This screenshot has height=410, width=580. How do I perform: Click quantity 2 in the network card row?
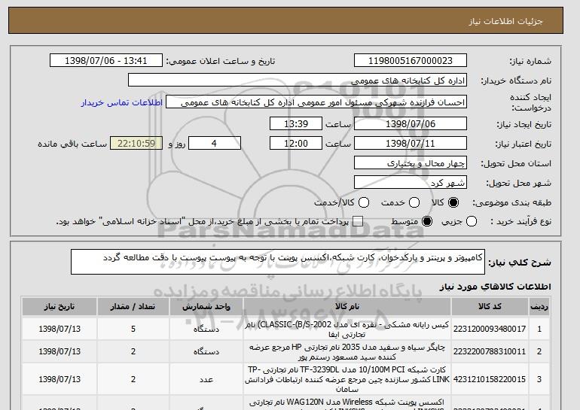point(133,379)
